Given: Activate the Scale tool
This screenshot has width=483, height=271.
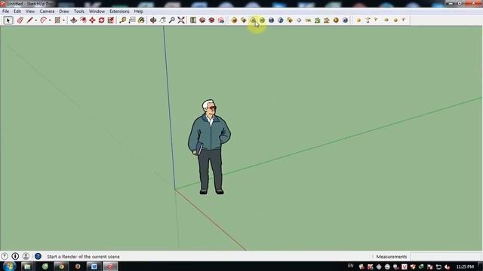Looking at the screenshot, I should click(x=111, y=20).
